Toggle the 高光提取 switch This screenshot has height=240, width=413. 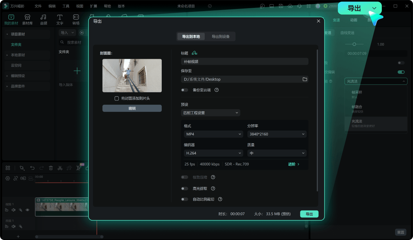(185, 188)
